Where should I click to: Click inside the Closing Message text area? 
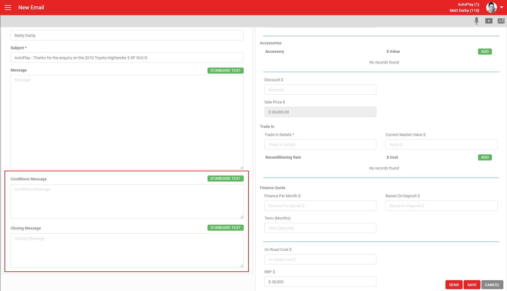pos(127,251)
